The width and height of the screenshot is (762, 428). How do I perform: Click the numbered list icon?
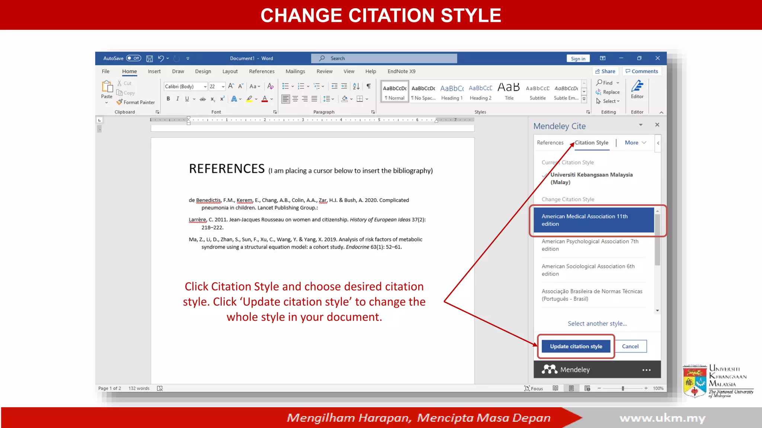click(x=301, y=86)
